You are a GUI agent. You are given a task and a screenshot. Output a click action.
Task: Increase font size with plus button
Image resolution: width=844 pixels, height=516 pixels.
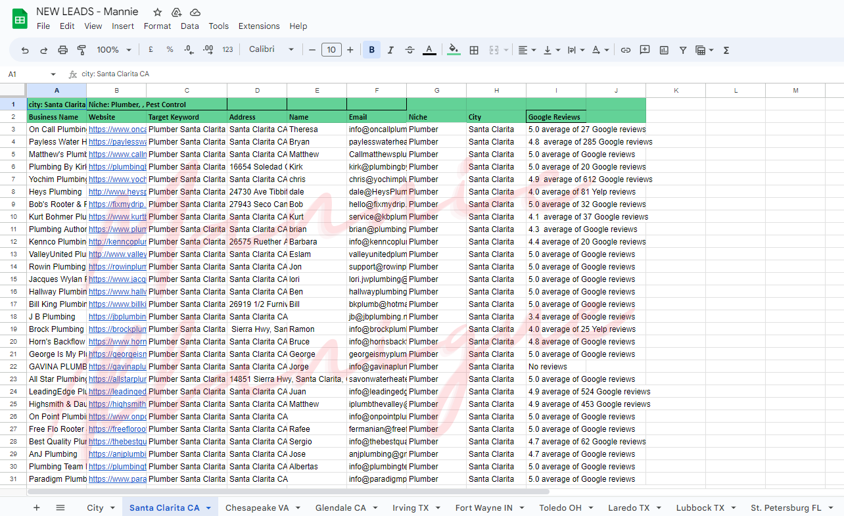(350, 50)
